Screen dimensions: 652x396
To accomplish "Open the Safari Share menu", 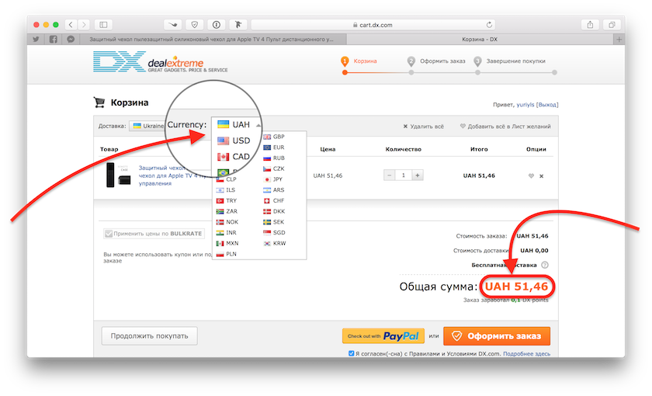I will click(x=590, y=25).
